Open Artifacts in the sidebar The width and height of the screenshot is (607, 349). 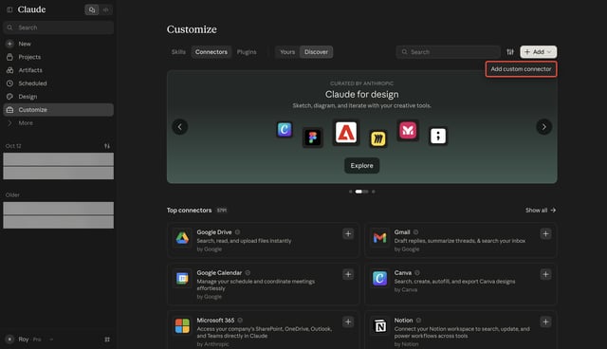tap(59, 70)
